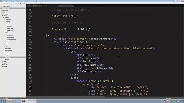Expand the libraries folder
Screen dimensions: 184x103
(5, 23)
